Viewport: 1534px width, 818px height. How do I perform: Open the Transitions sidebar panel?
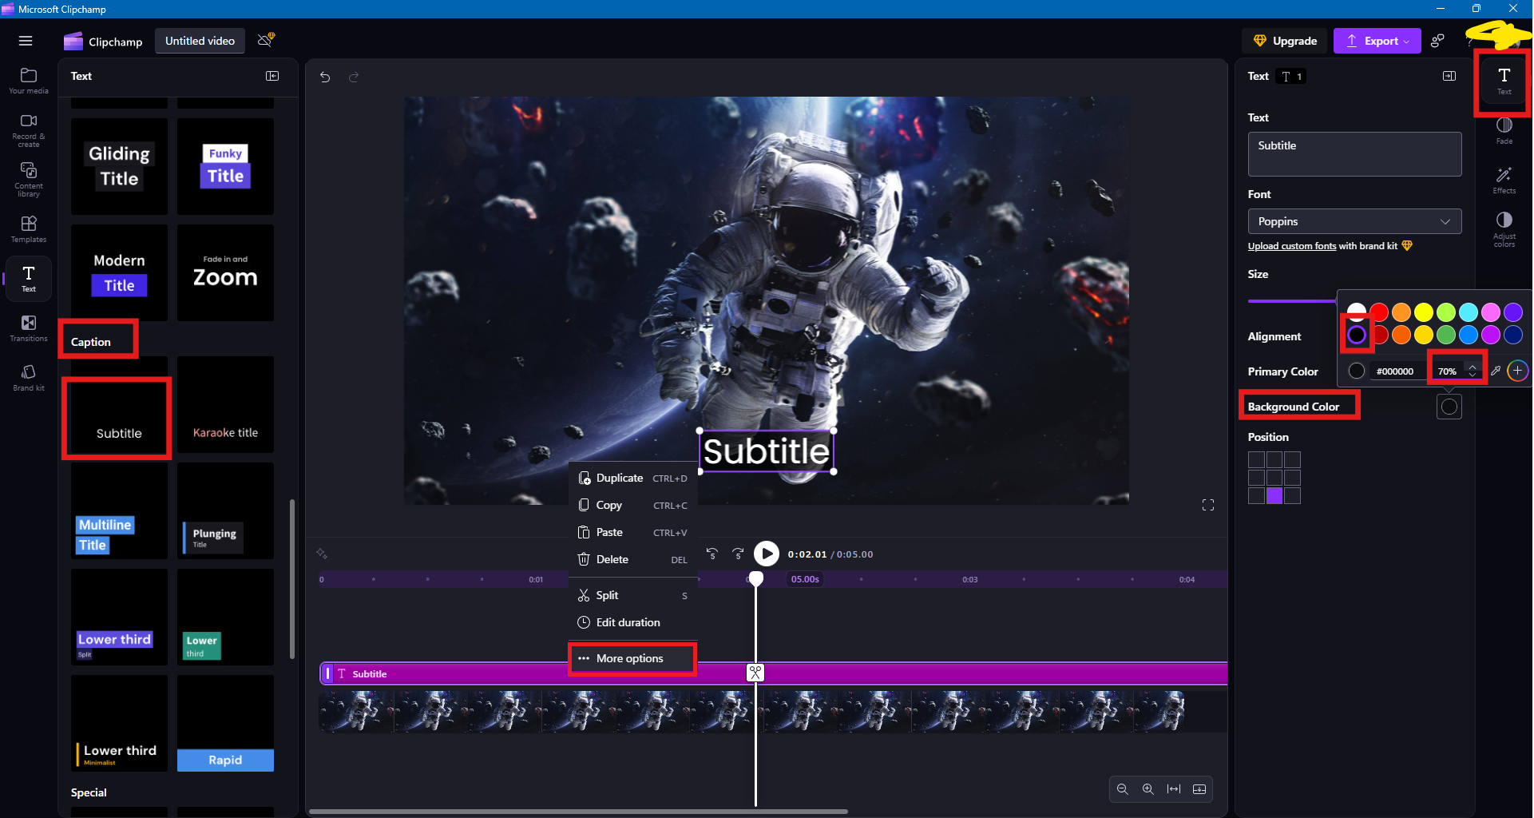29,328
